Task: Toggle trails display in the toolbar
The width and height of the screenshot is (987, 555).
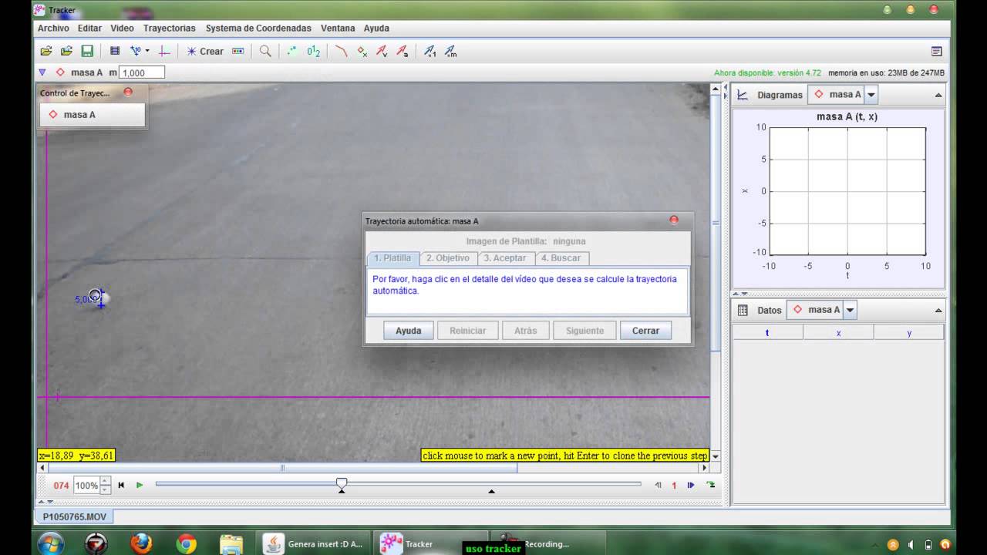Action: coord(292,51)
